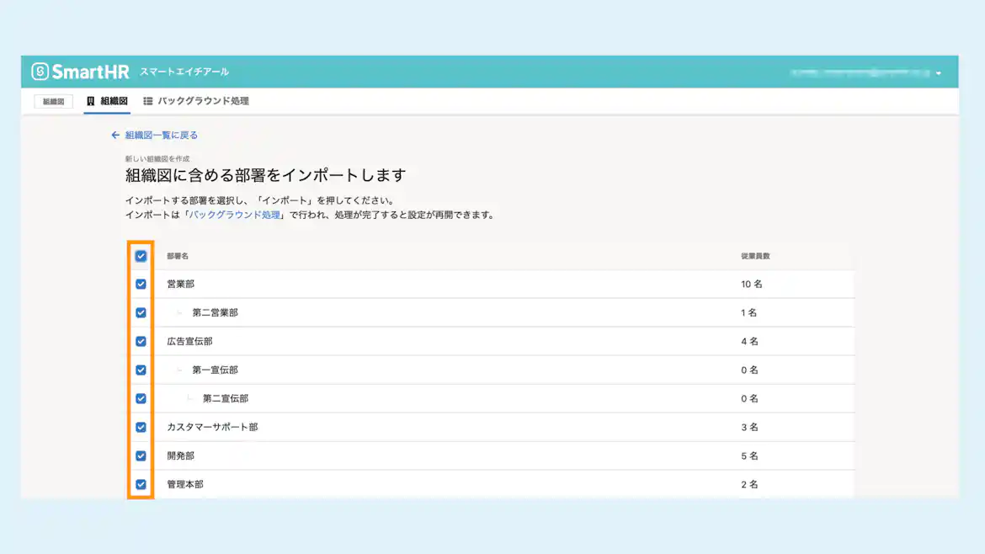Uncheck the 営業部 checkbox
The height and width of the screenshot is (554, 985).
coord(141,284)
